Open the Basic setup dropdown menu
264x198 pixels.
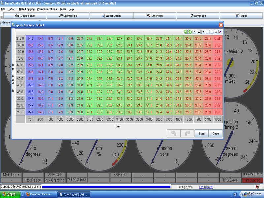click(25, 16)
